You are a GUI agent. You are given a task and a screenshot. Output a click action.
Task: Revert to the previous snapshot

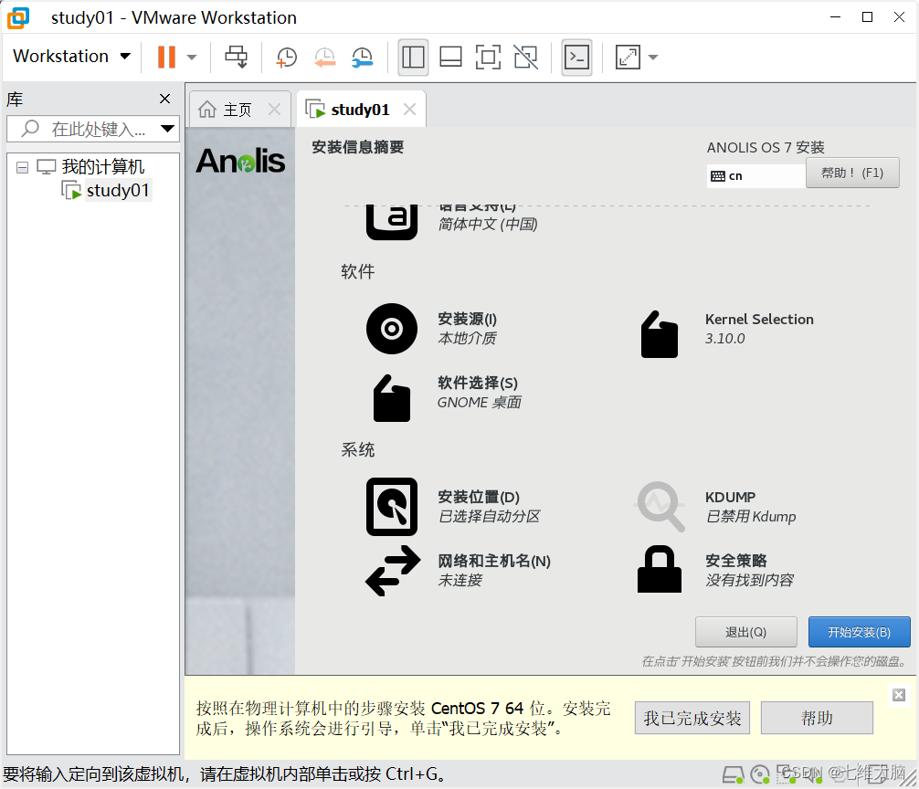324,58
